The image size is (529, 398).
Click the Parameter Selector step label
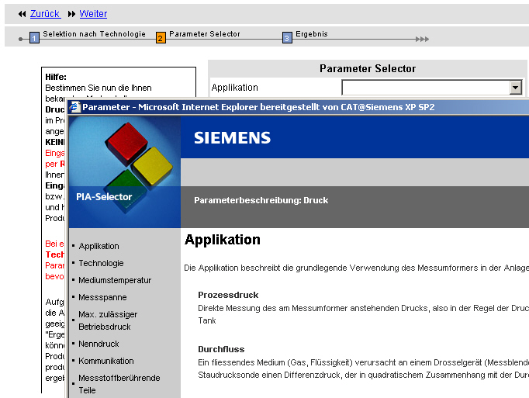[x=205, y=34]
